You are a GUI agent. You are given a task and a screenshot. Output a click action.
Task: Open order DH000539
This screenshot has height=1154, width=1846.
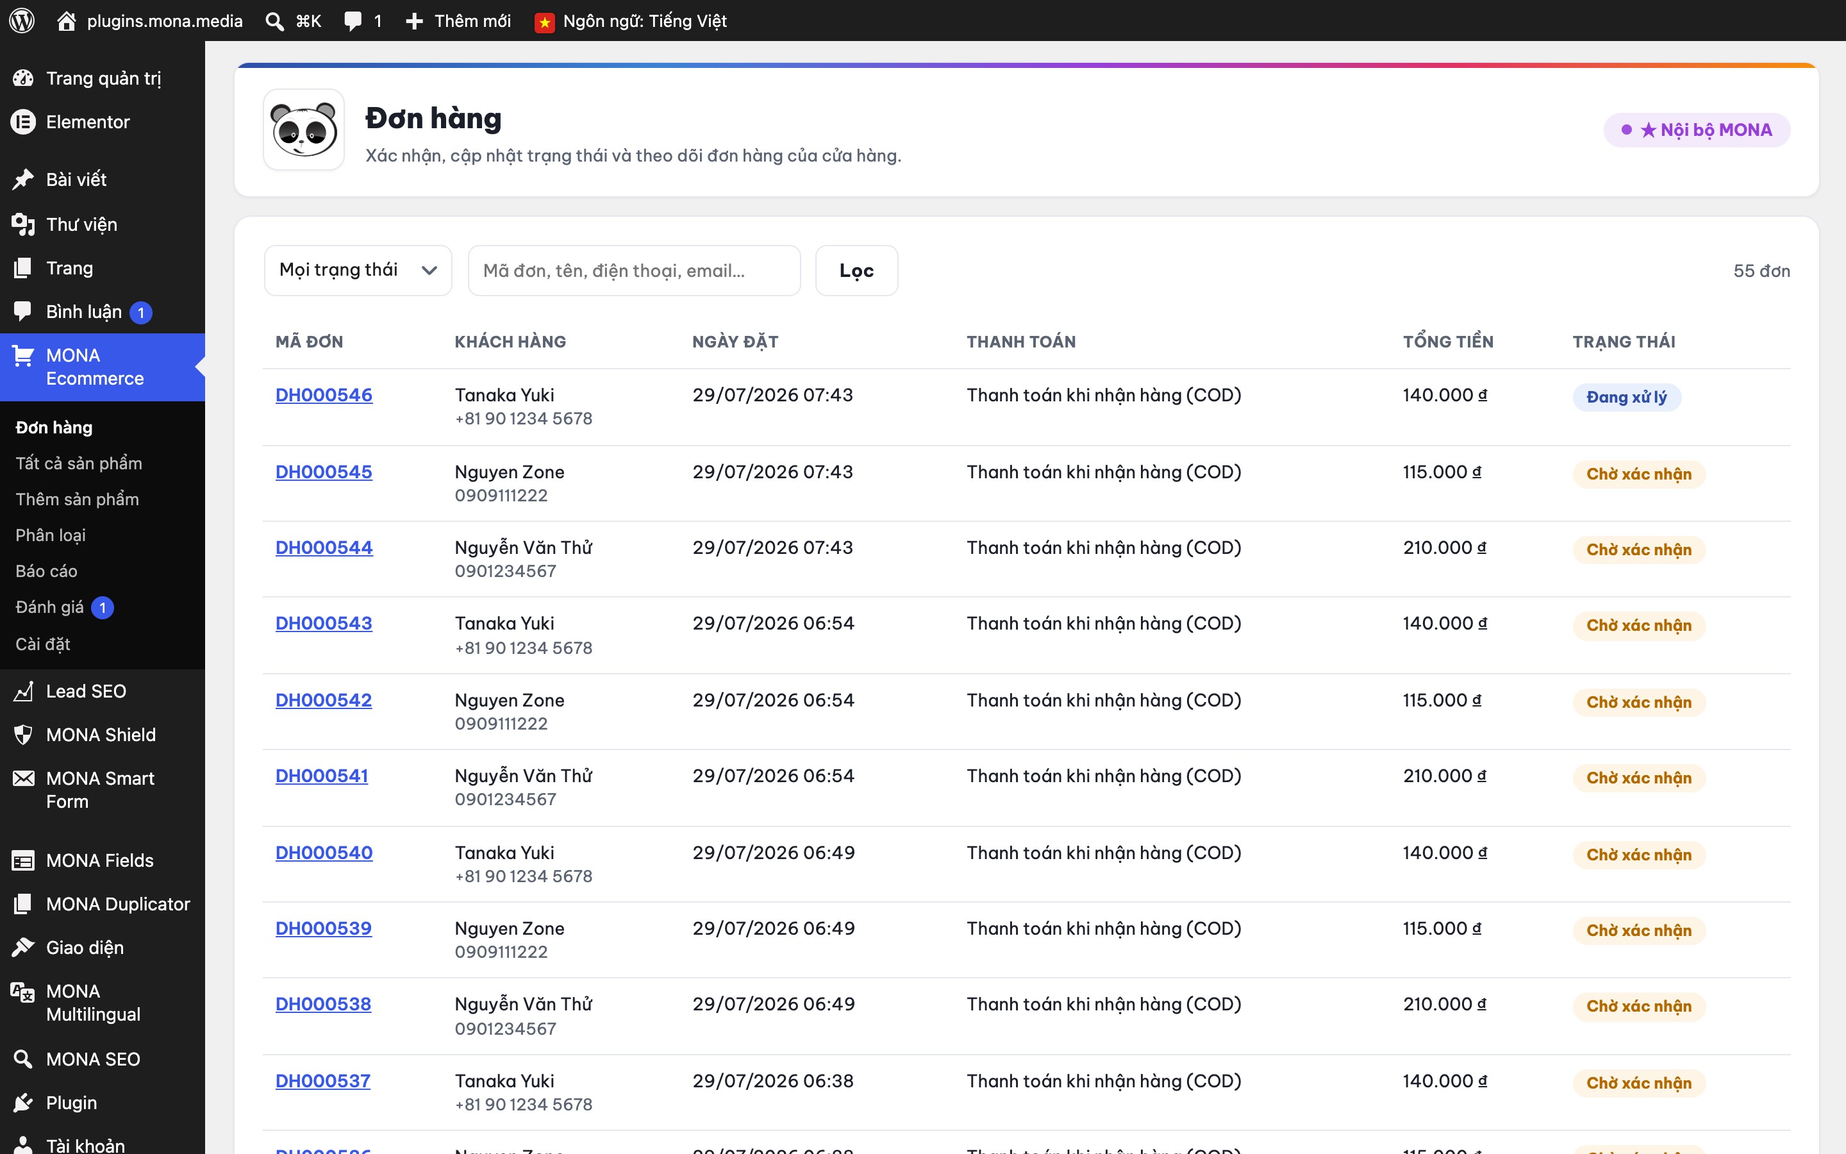click(x=324, y=929)
